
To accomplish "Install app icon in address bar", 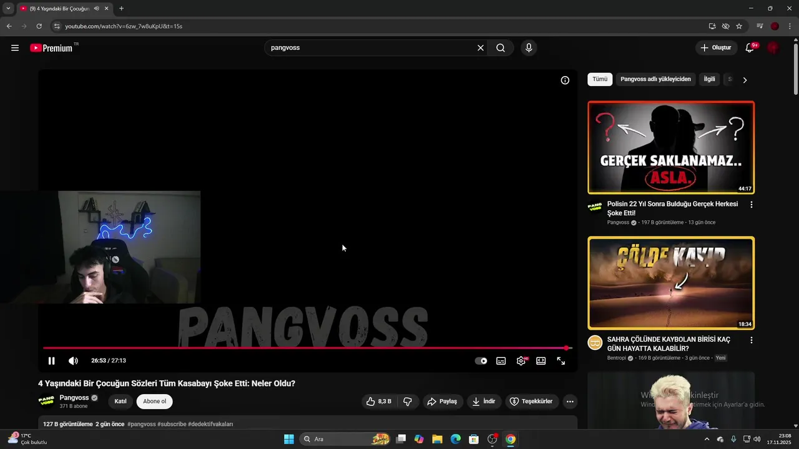I will [712, 26].
